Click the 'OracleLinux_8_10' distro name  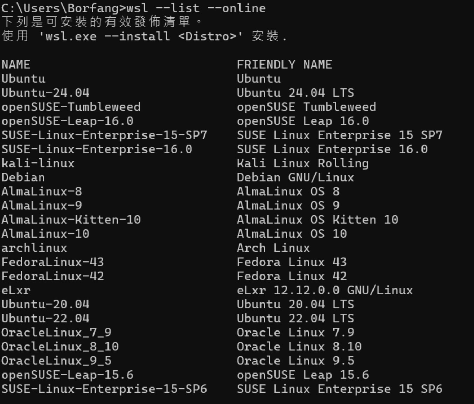(60, 347)
